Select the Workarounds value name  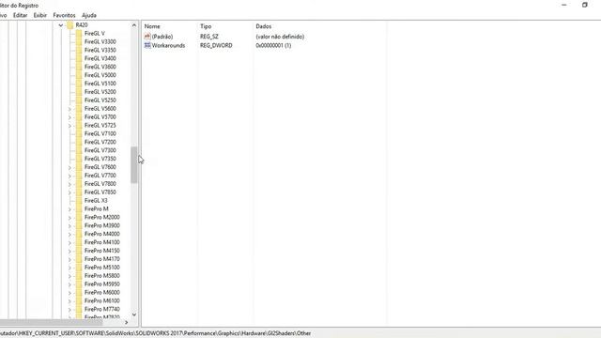pos(168,45)
